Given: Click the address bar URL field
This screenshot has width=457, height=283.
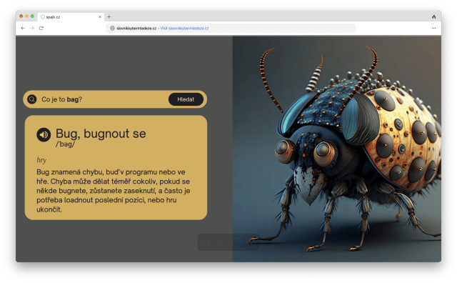Looking at the screenshot, I should [231, 29].
